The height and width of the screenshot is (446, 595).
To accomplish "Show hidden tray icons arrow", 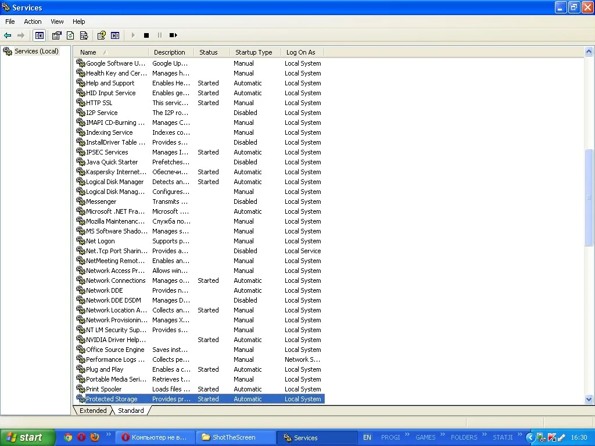I will pyautogui.click(x=530, y=437).
